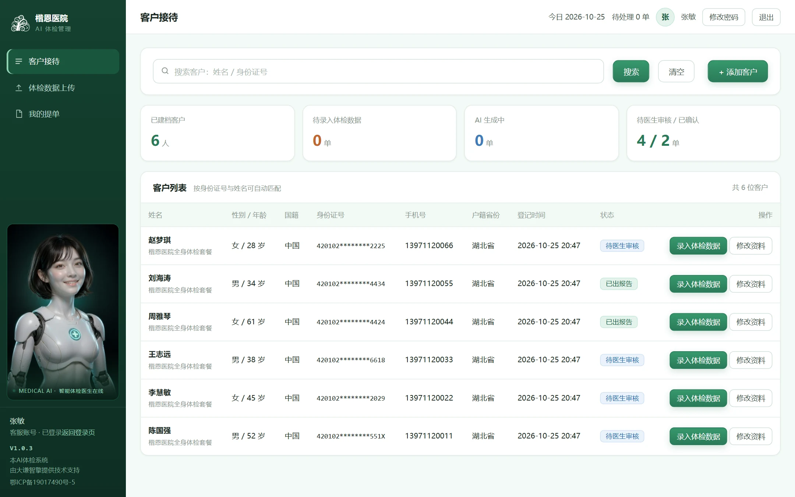Click the 已出报告 status badge for 刘海涛

click(619, 284)
